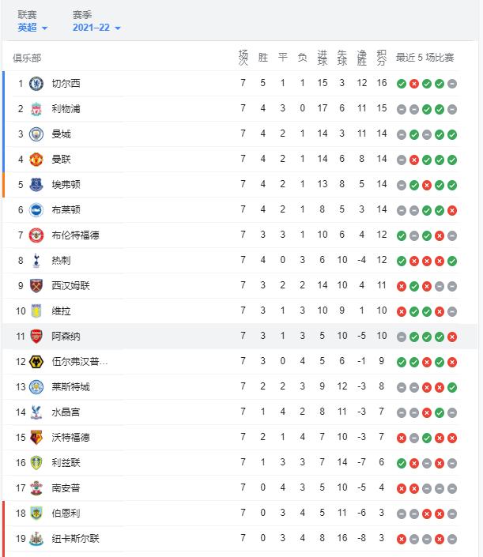Open the 2021–22 season dropdown
Screen dimensions: 483x557
(x=96, y=28)
